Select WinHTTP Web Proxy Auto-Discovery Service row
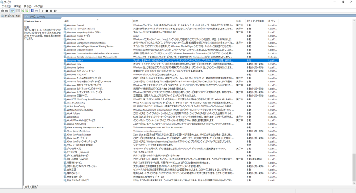The width and height of the screenshot is (356, 193). tap(171, 99)
